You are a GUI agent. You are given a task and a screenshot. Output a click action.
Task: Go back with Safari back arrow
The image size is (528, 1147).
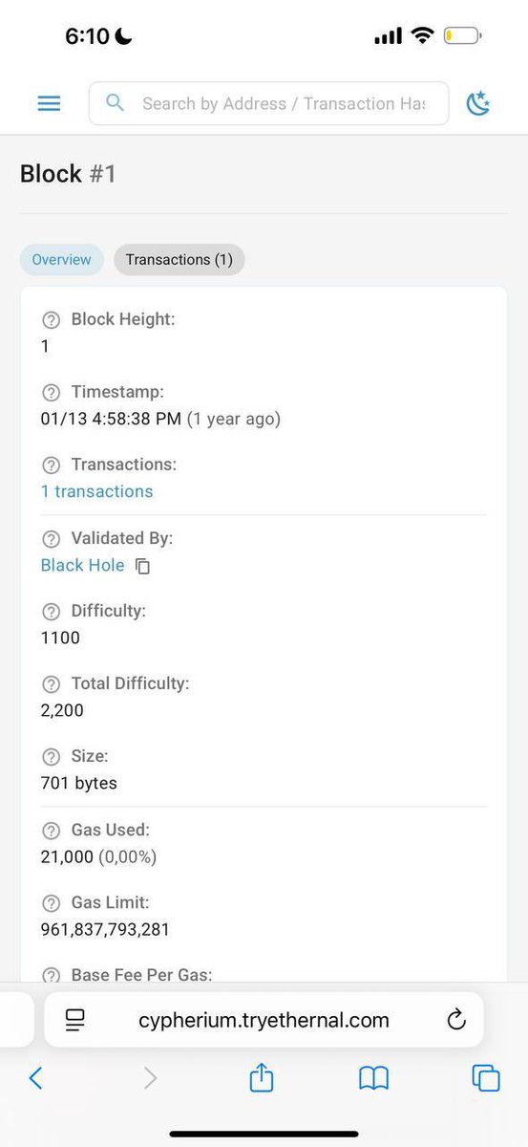coord(36,1078)
